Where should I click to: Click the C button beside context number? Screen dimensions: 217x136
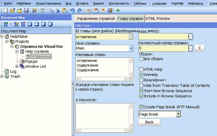point(199,48)
